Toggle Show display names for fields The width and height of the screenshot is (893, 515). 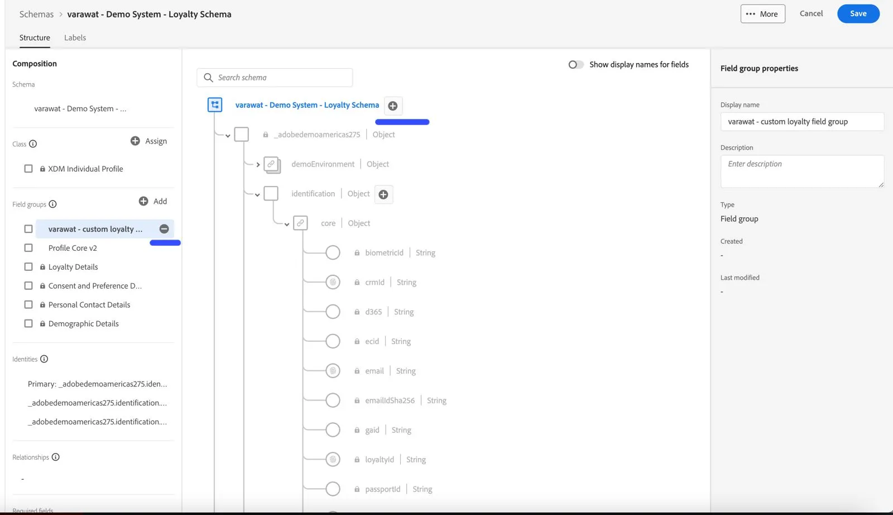click(x=576, y=65)
